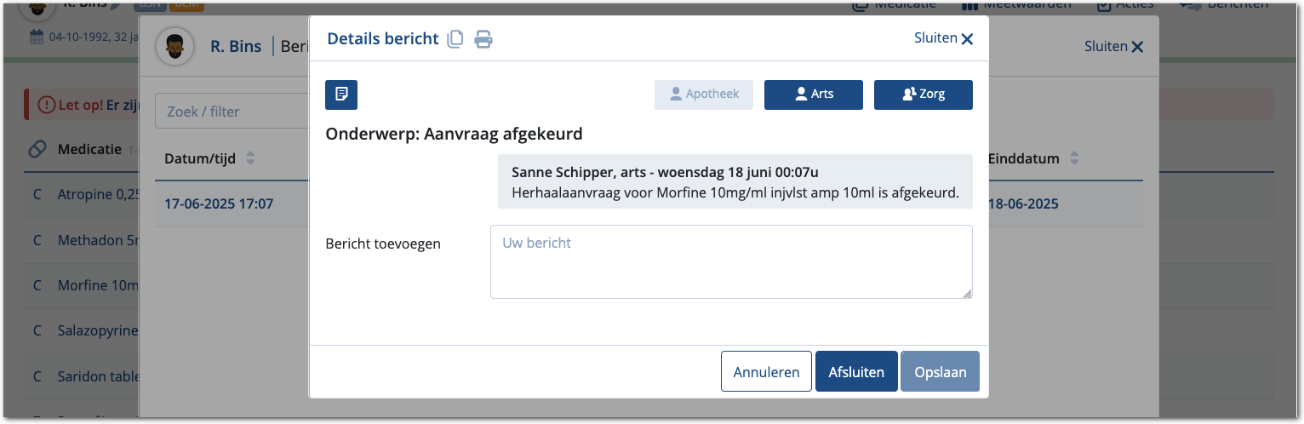This screenshot has width=1304, height=424.
Task: Click the chain-link icon beside Medicatie heading
Action: (37, 149)
